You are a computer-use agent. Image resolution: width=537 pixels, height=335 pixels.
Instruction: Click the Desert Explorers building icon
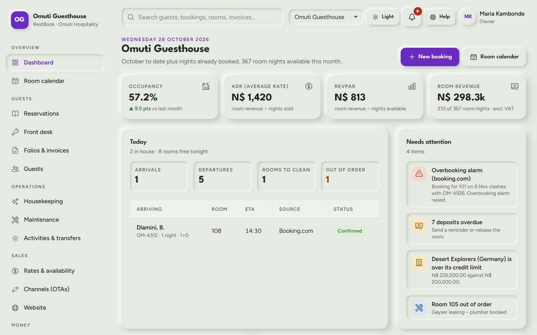tap(419, 263)
